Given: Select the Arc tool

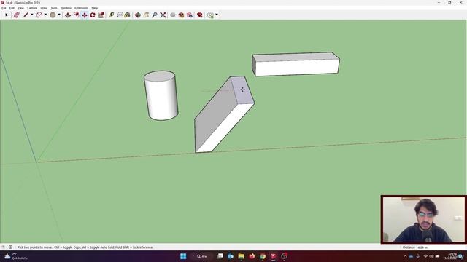Looking at the screenshot, I should tap(39, 15).
